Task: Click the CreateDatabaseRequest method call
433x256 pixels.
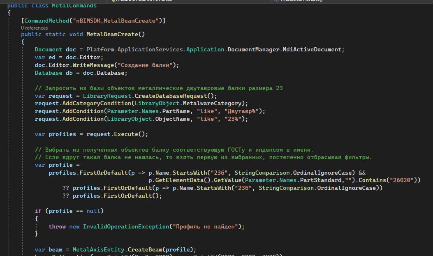Action: (x=171, y=96)
